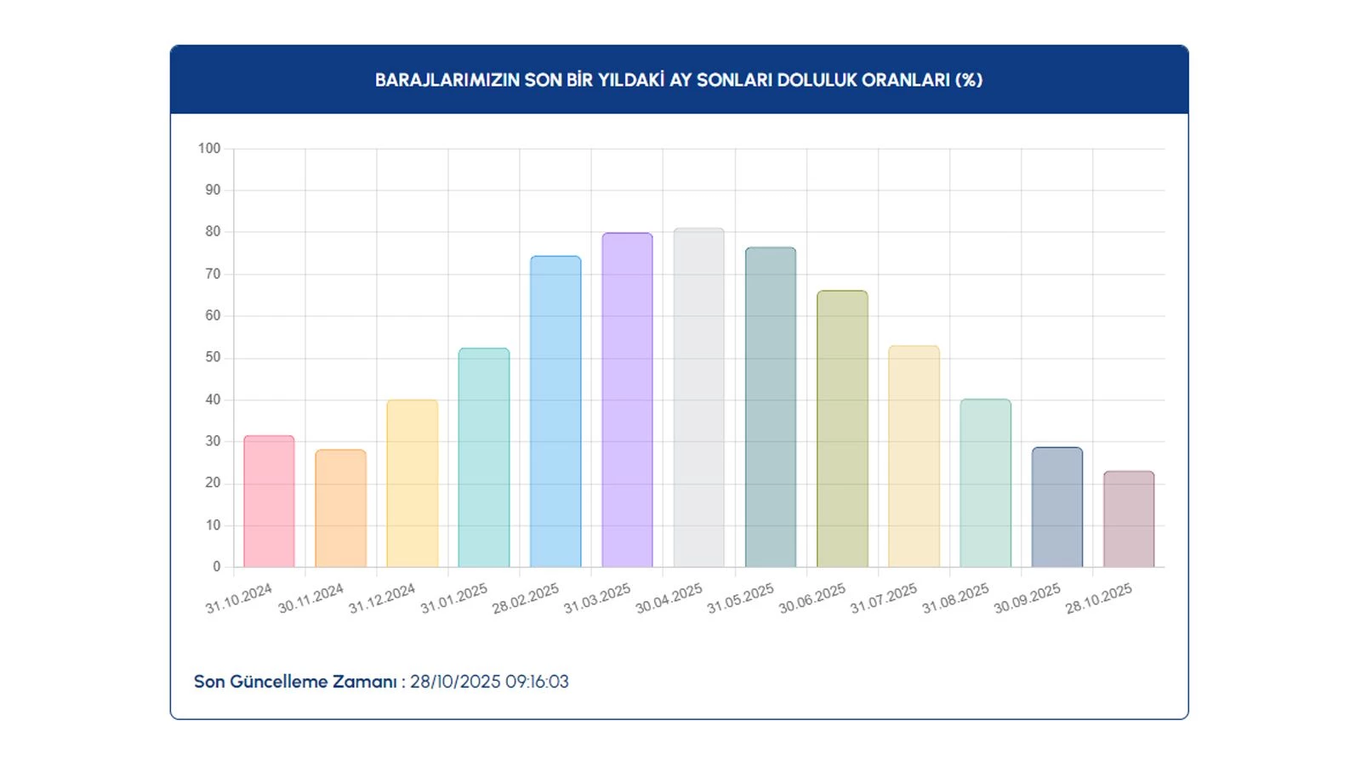
Task: Select the purple bar for 31.03.2025
Action: [627, 399]
